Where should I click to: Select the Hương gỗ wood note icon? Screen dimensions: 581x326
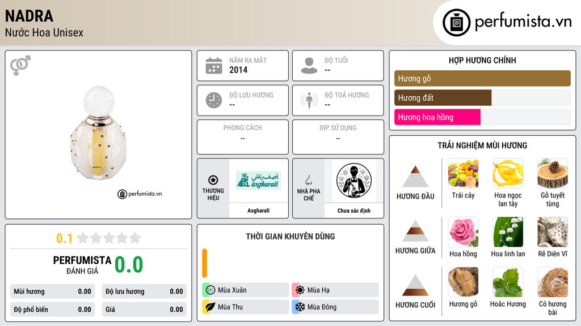coord(463,282)
